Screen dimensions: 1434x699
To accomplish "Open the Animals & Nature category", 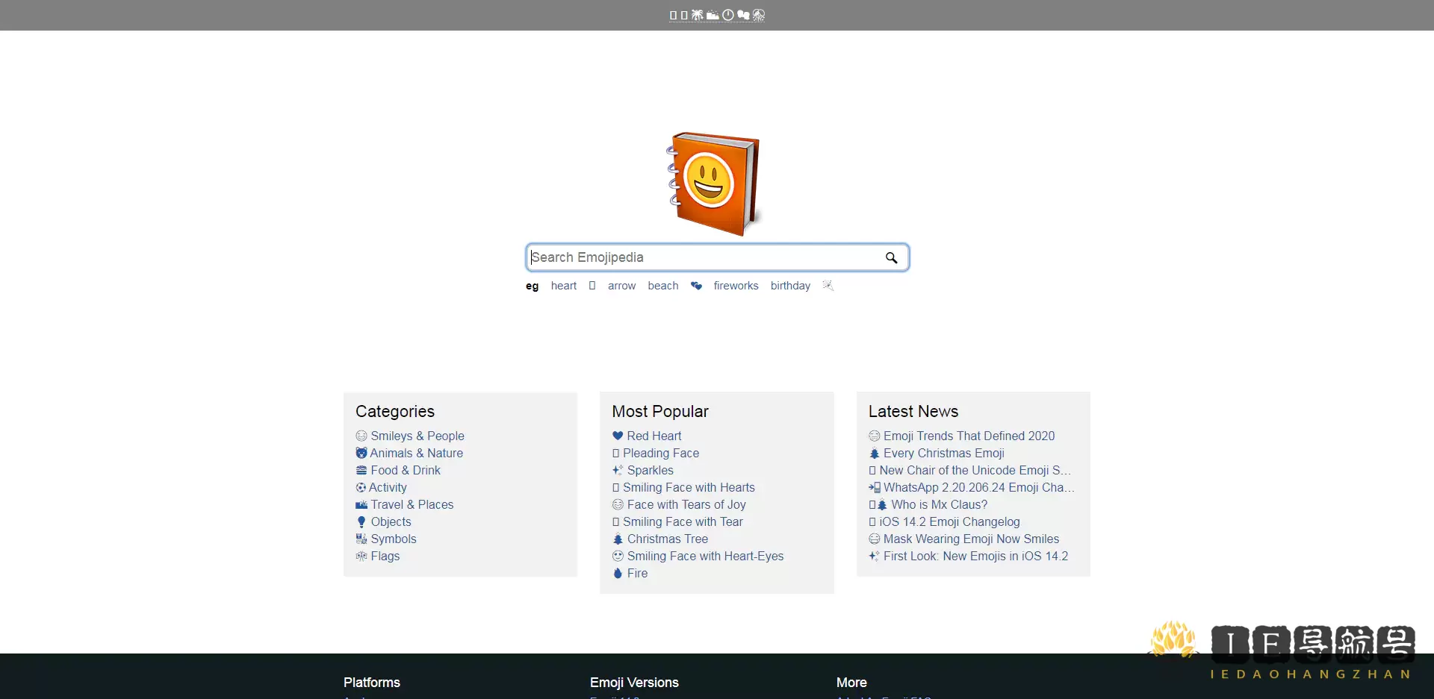I will pos(416,454).
